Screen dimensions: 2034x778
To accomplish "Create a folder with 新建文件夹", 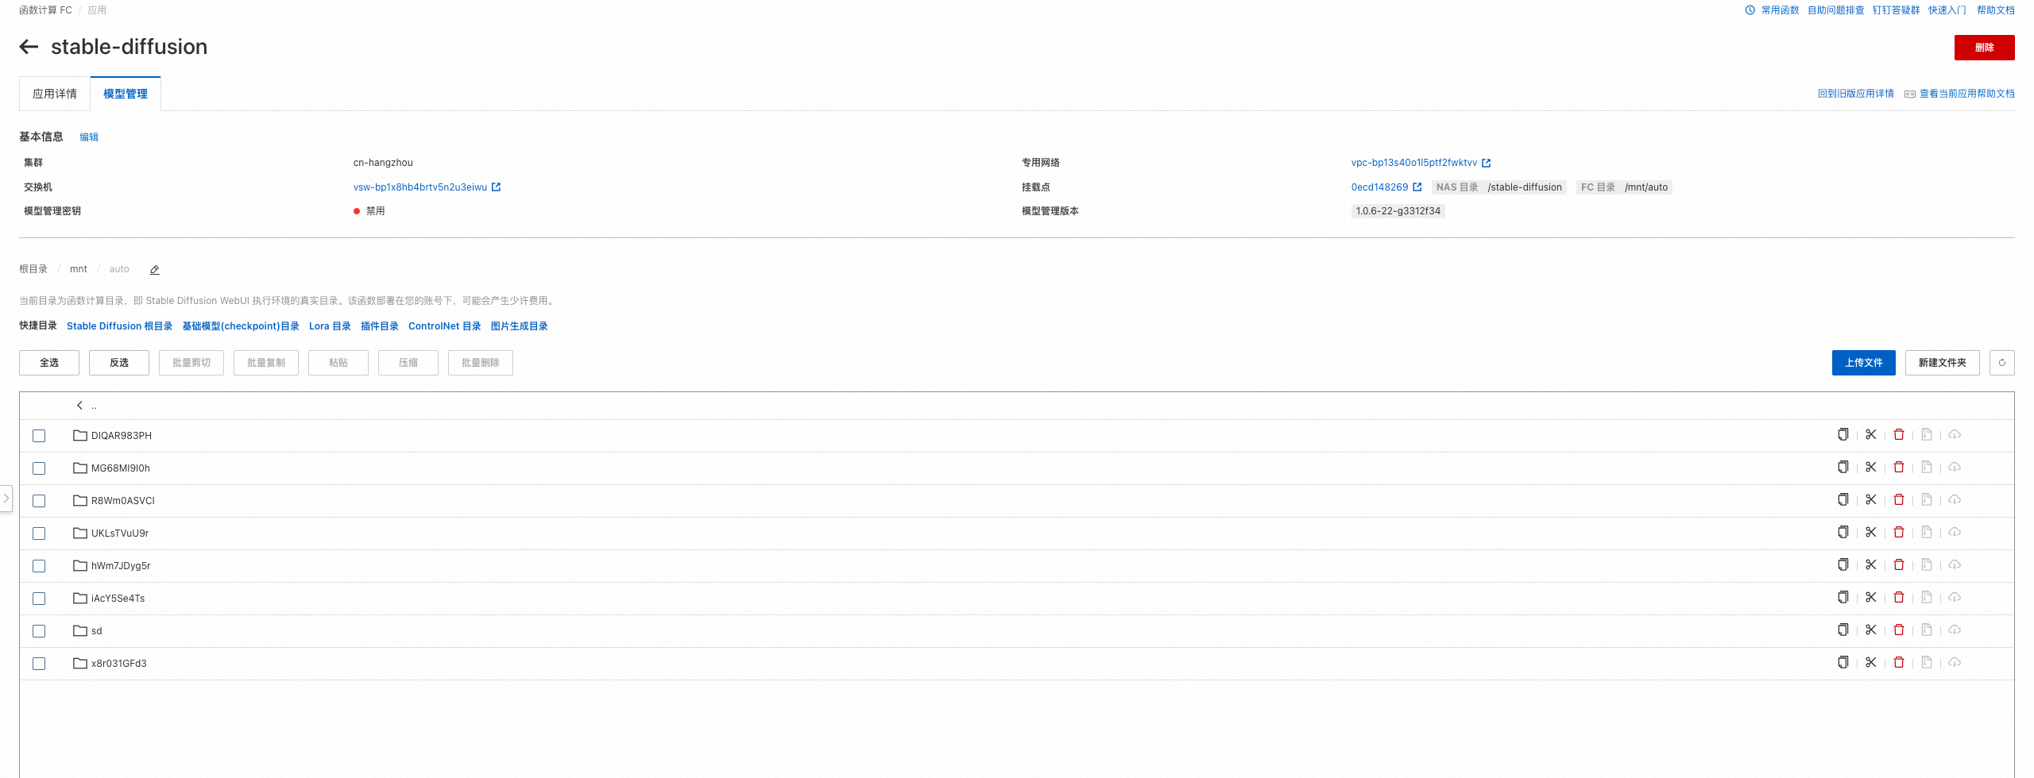I will click(x=1942, y=363).
